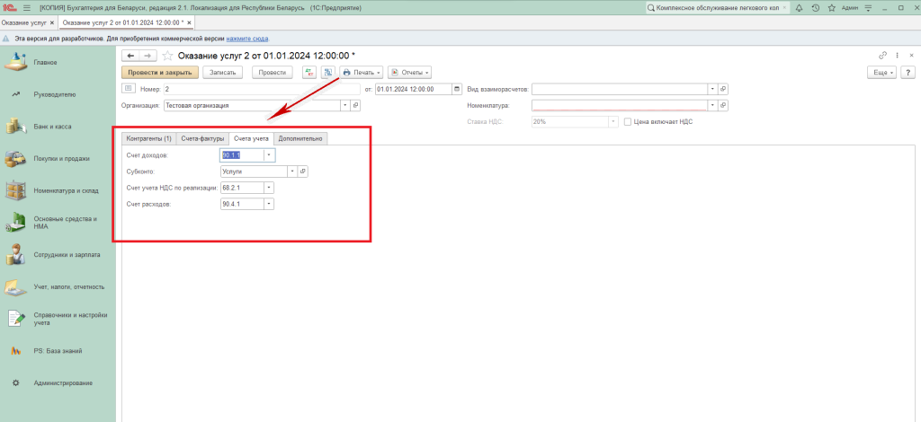This screenshot has height=422, width=921.
Task: Click the Дт/Кт postings icon
Action: tap(309, 72)
